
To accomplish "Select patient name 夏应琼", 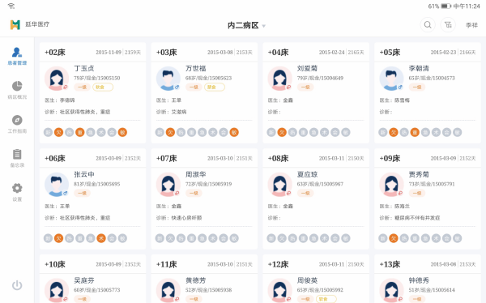I will (307, 174).
